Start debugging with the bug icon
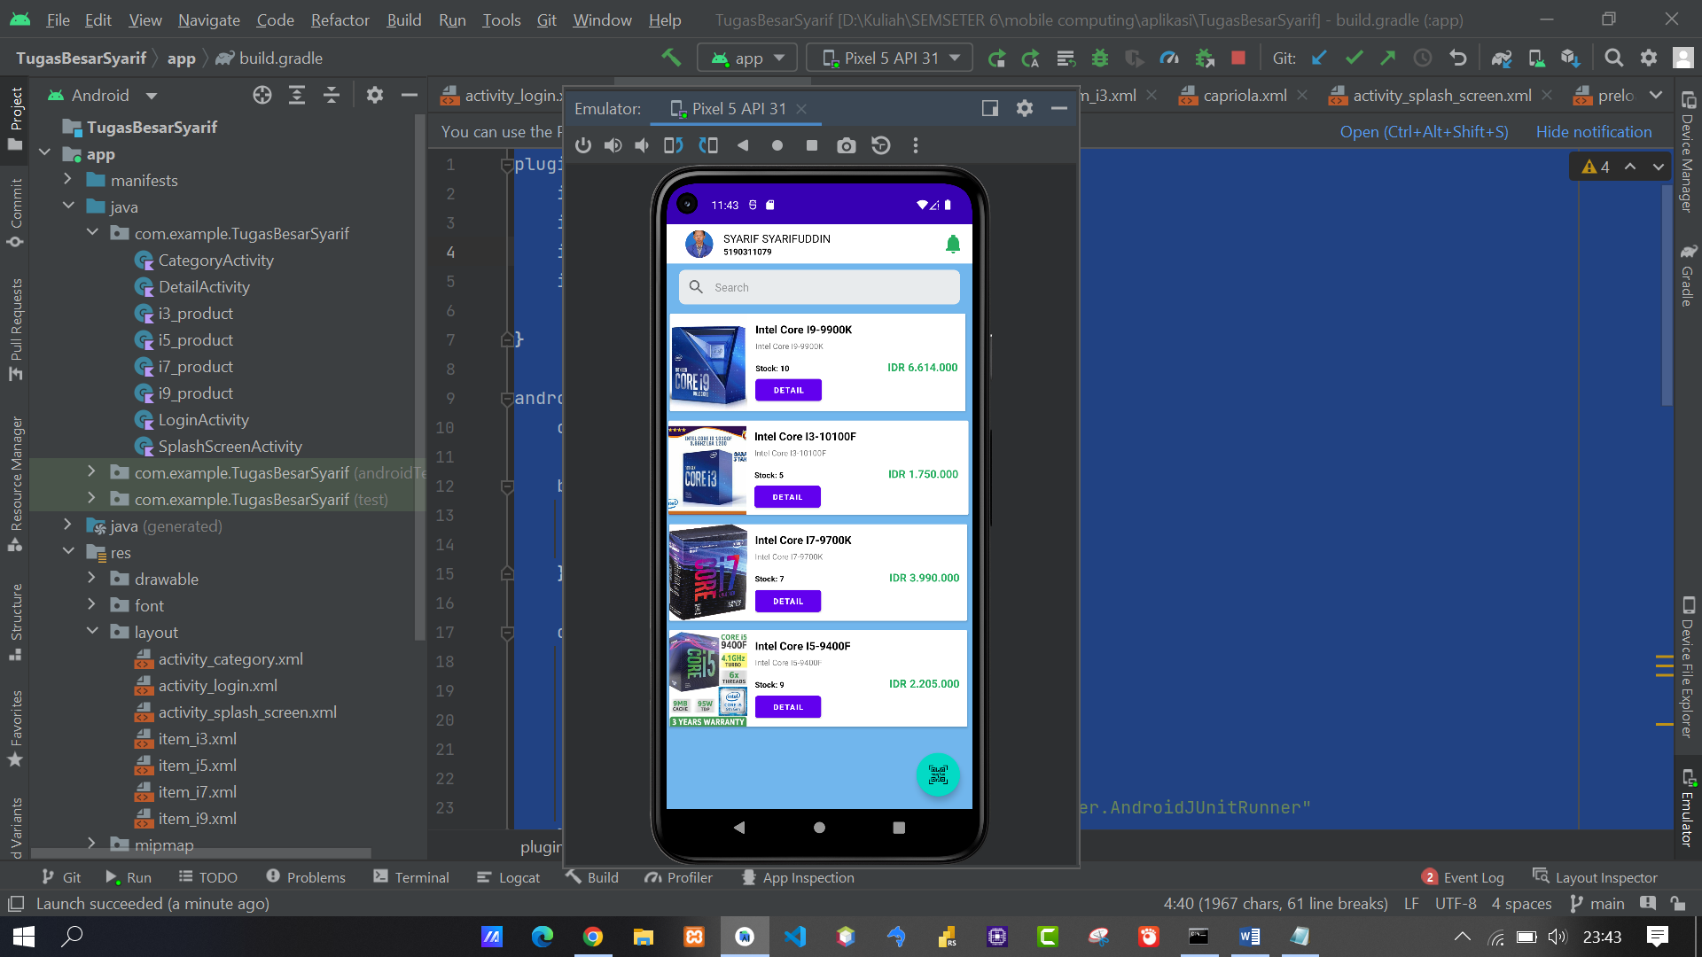Image resolution: width=1702 pixels, height=957 pixels. pos(1100,58)
